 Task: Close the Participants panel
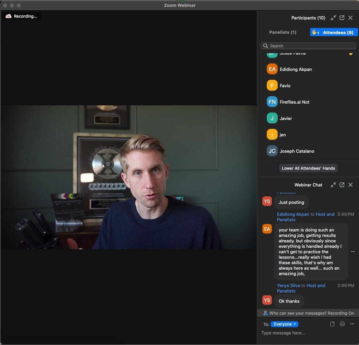[x=350, y=18]
